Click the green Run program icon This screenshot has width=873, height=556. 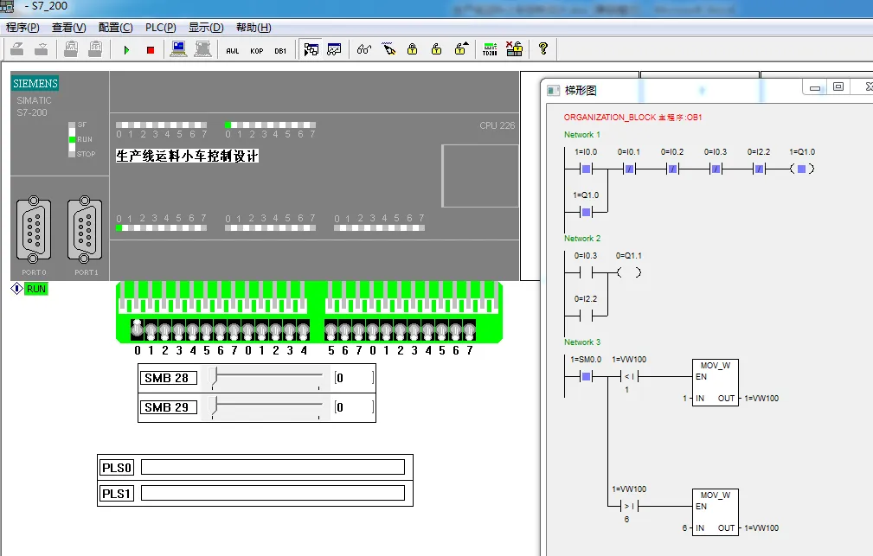click(126, 50)
